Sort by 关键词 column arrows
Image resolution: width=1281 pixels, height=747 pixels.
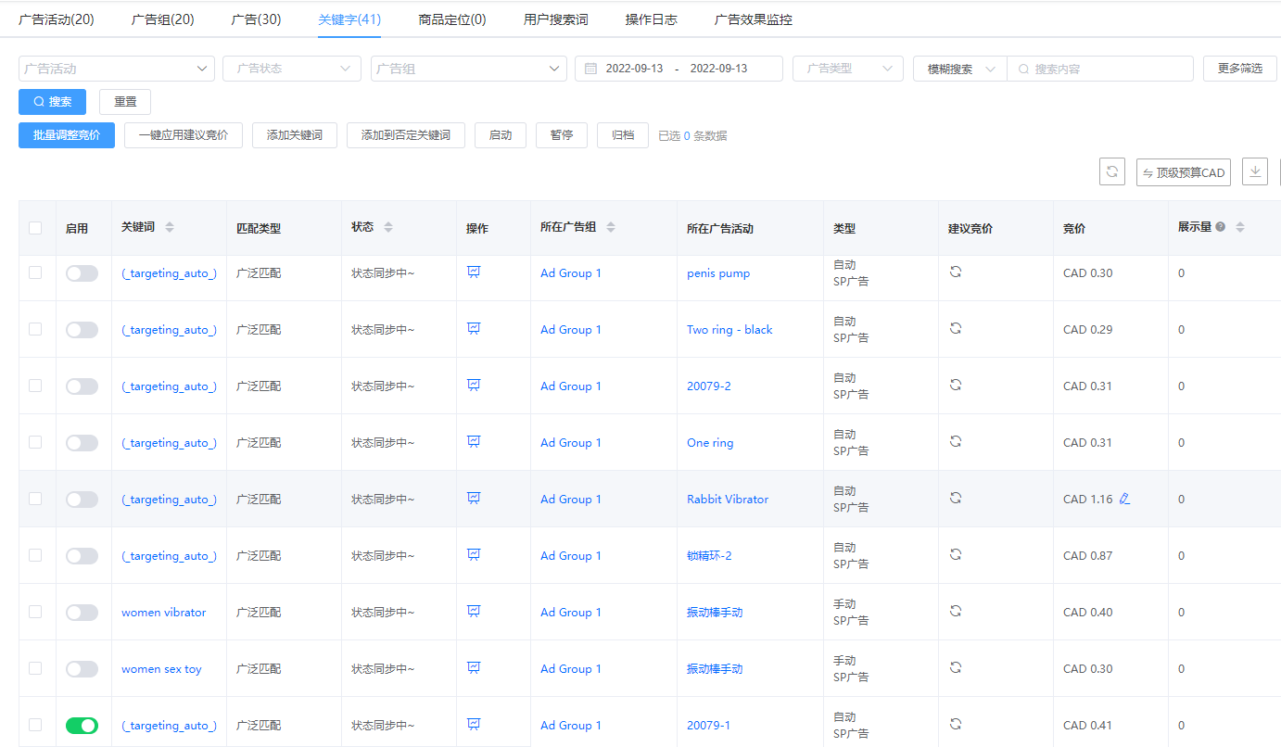[170, 227]
